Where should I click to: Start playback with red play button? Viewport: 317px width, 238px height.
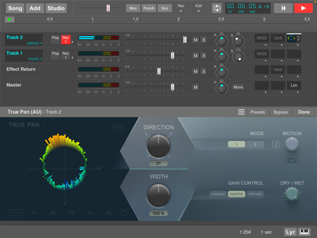pos(303,8)
